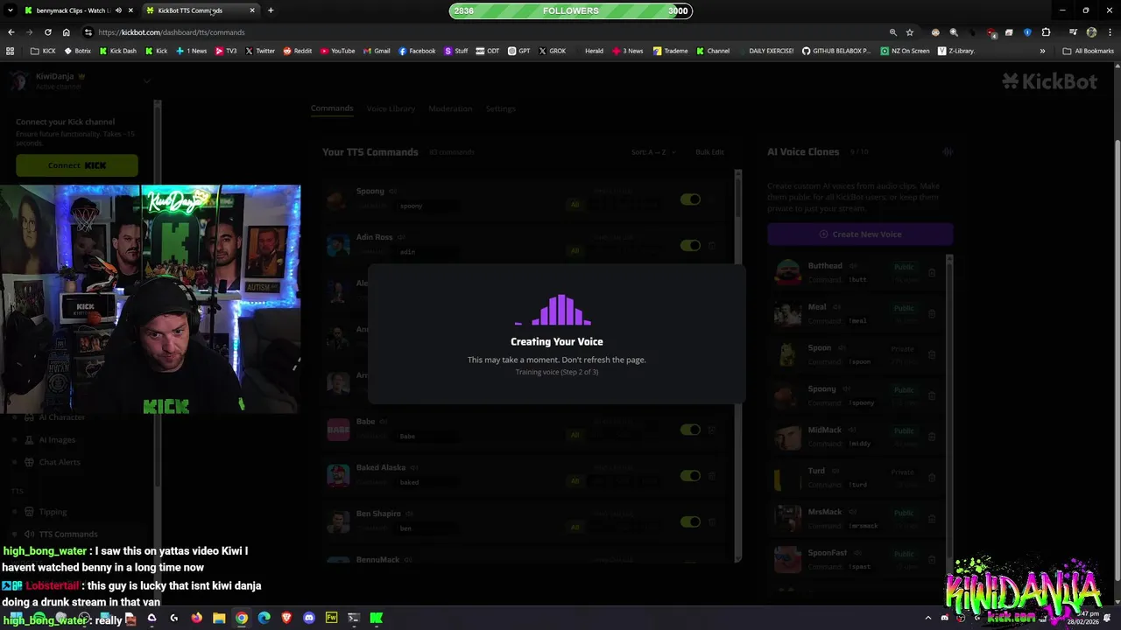Open the Kick Dash bookmark

118,51
